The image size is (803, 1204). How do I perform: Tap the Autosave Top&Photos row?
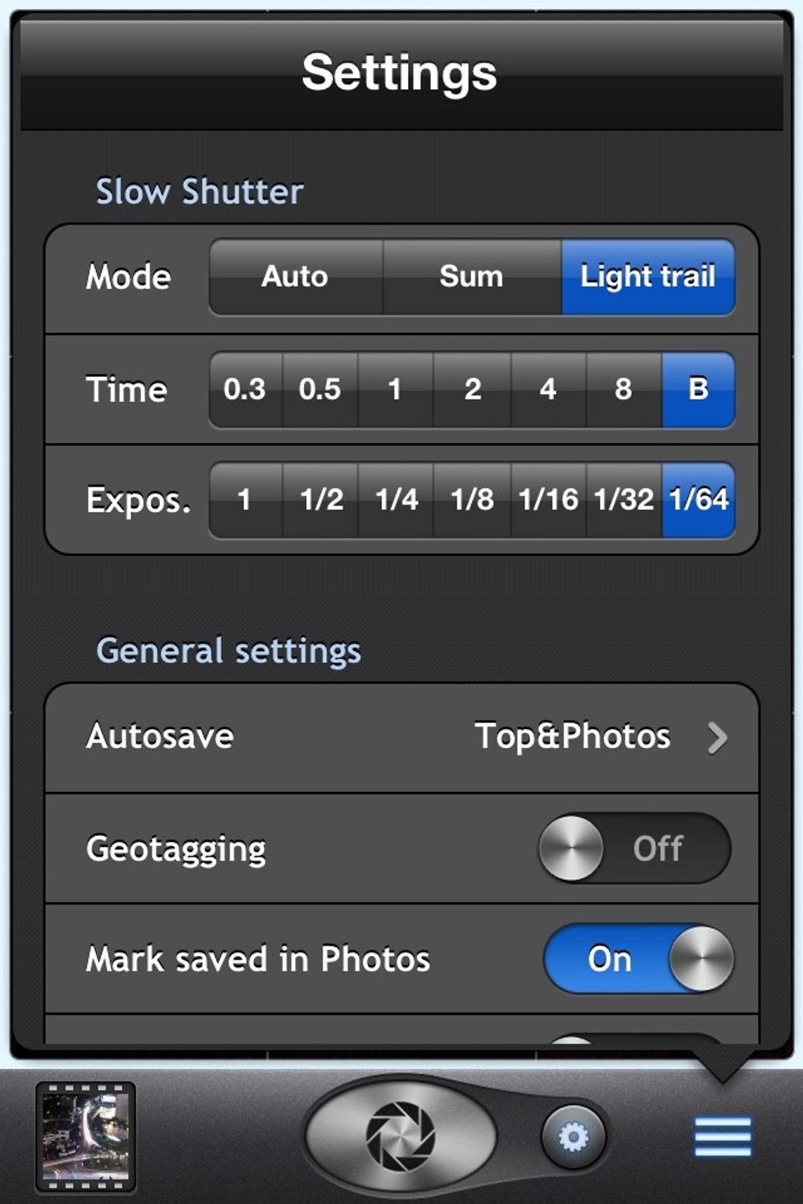(401, 737)
